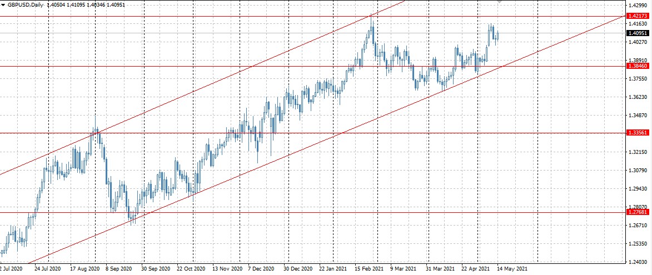Click 1.38910 on the price axis
Viewport: 652px width, 275px height.
tap(638, 60)
